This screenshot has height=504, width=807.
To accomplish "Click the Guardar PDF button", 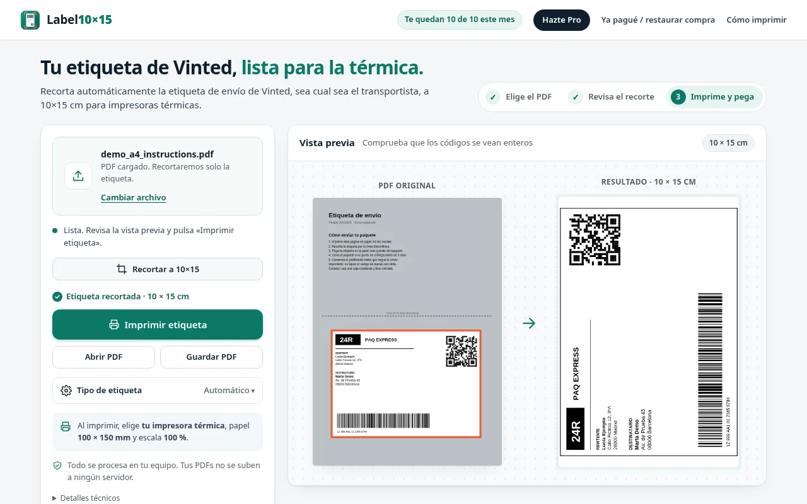I will (x=211, y=357).
